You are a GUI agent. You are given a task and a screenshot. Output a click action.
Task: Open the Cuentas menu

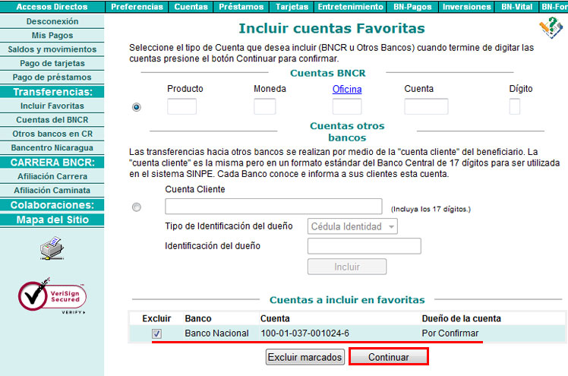coord(191,7)
